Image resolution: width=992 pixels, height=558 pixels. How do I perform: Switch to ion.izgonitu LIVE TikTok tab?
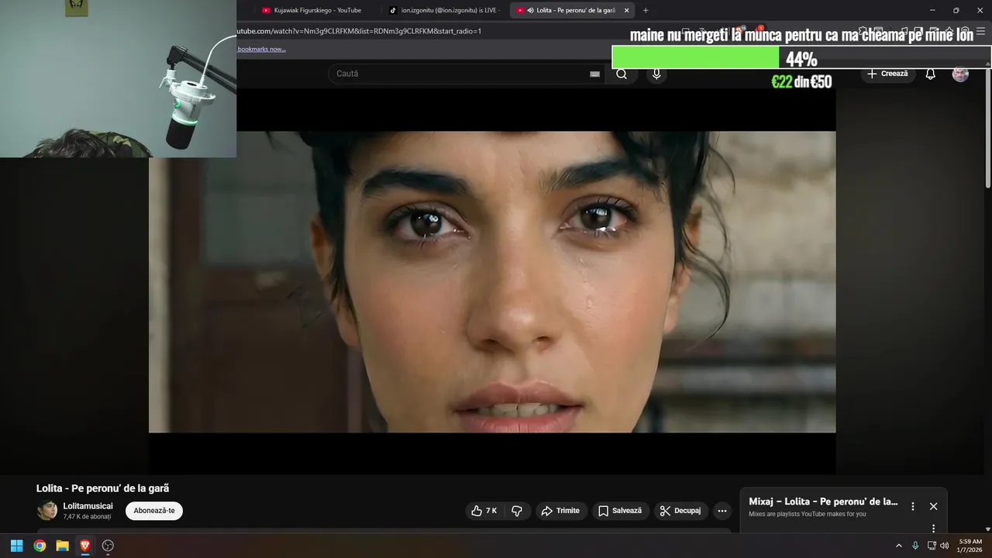[444, 10]
